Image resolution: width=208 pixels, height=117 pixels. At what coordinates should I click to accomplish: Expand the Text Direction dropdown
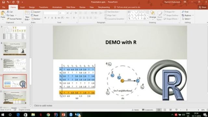click(112, 12)
